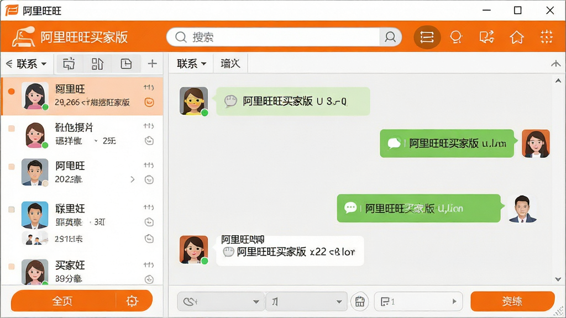Viewport: 566px width, 318px height.
Task: Open the second contact's small dropdown arrow
Action: pyautogui.click(x=96, y=141)
